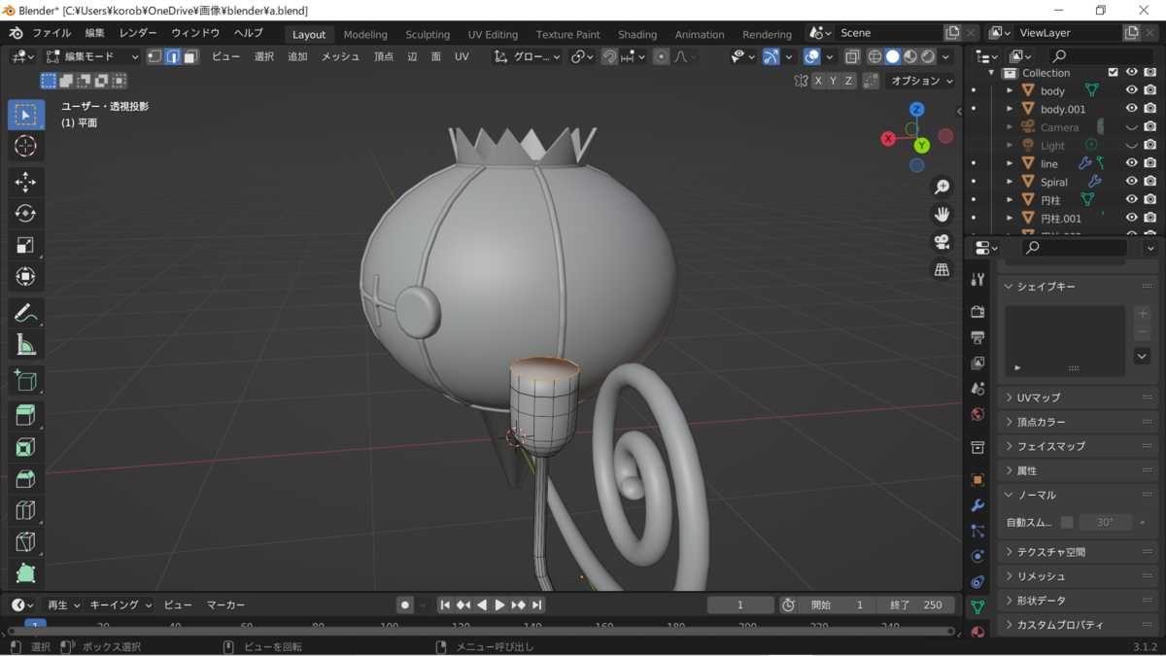Screen dimensions: 1166x656
Task: Open the Render properties tab
Action: point(977,312)
